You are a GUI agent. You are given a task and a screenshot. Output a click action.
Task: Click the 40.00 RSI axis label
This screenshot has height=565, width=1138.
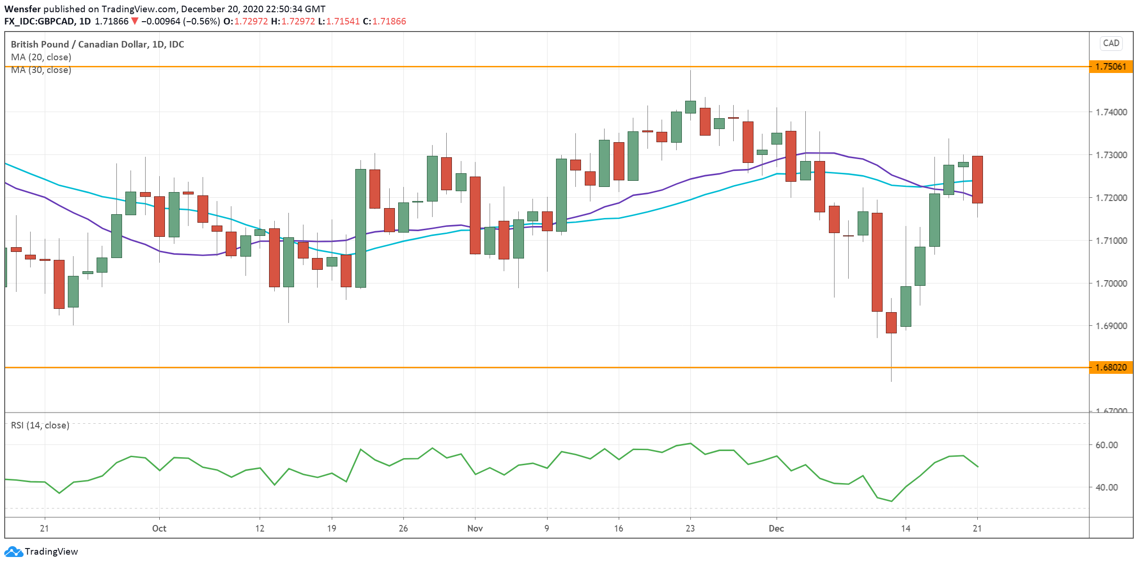click(1106, 487)
